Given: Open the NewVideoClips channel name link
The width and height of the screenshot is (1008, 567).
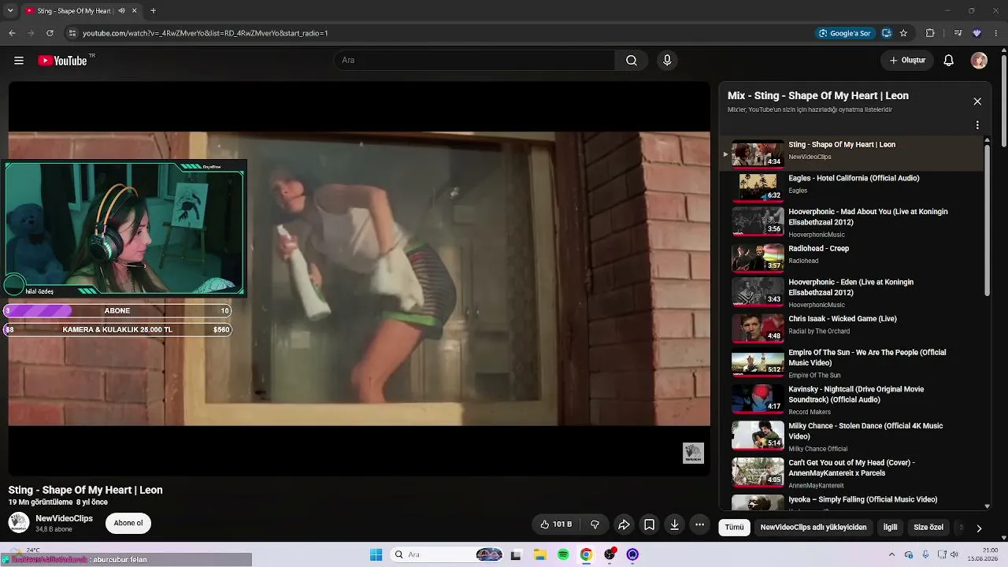Looking at the screenshot, I should pos(64,518).
